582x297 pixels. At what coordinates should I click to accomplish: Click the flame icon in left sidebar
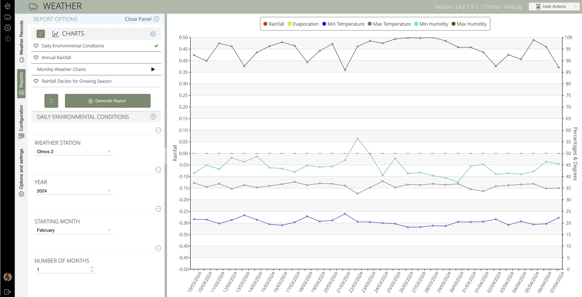click(x=8, y=6)
